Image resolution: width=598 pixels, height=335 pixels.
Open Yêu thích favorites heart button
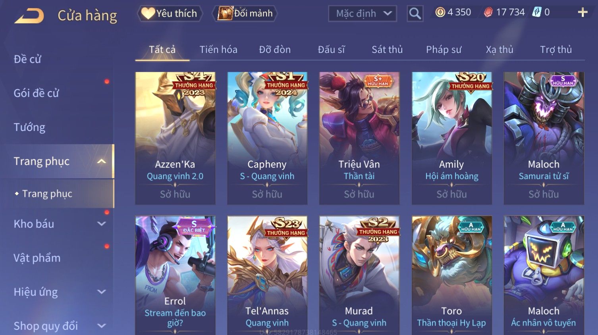click(170, 13)
